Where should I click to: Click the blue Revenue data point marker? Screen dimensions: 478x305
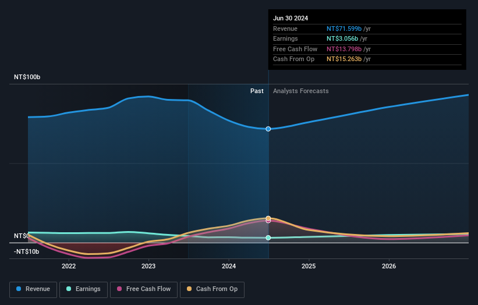tap(268, 129)
